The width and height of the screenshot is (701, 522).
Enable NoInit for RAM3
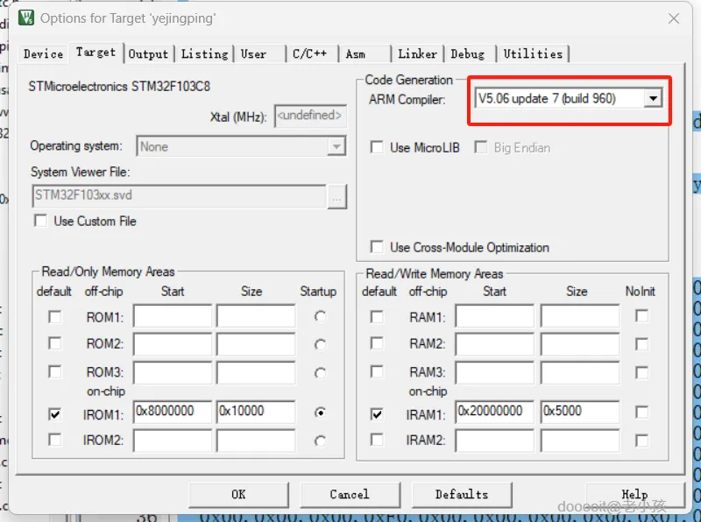point(641,372)
